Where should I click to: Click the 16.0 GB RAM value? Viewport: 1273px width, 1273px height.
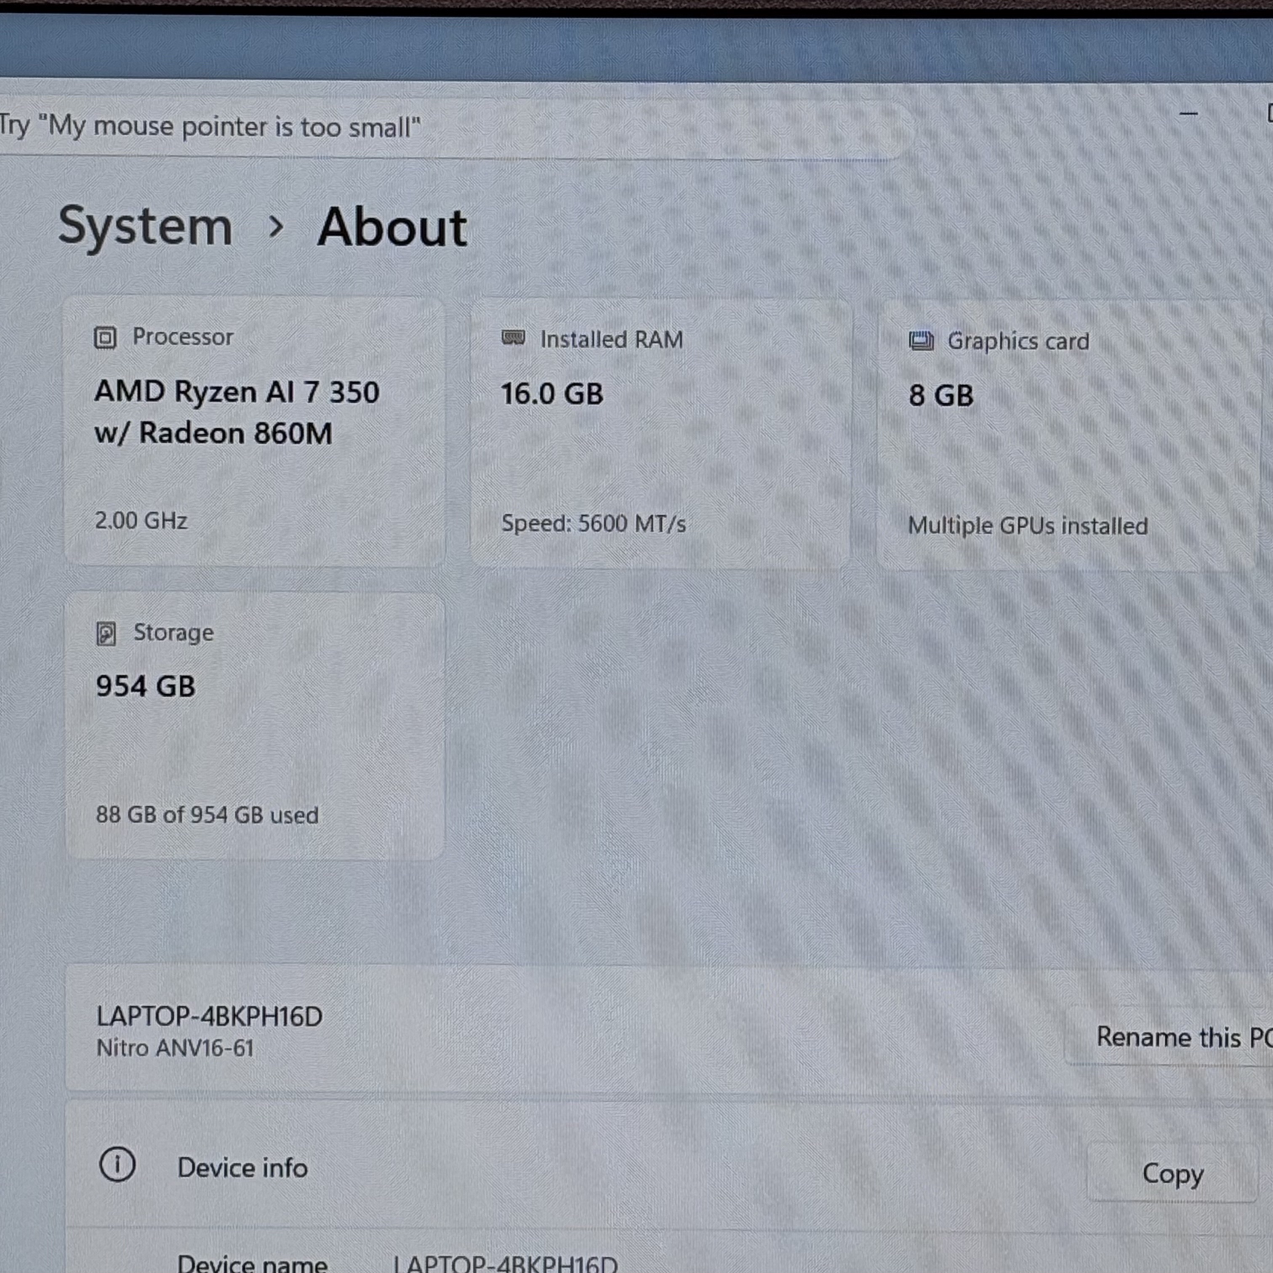pos(552,393)
